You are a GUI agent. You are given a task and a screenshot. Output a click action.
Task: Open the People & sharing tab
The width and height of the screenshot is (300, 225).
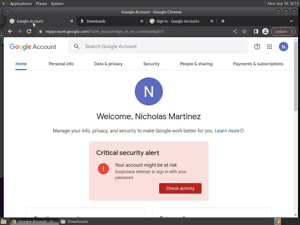[196, 64]
